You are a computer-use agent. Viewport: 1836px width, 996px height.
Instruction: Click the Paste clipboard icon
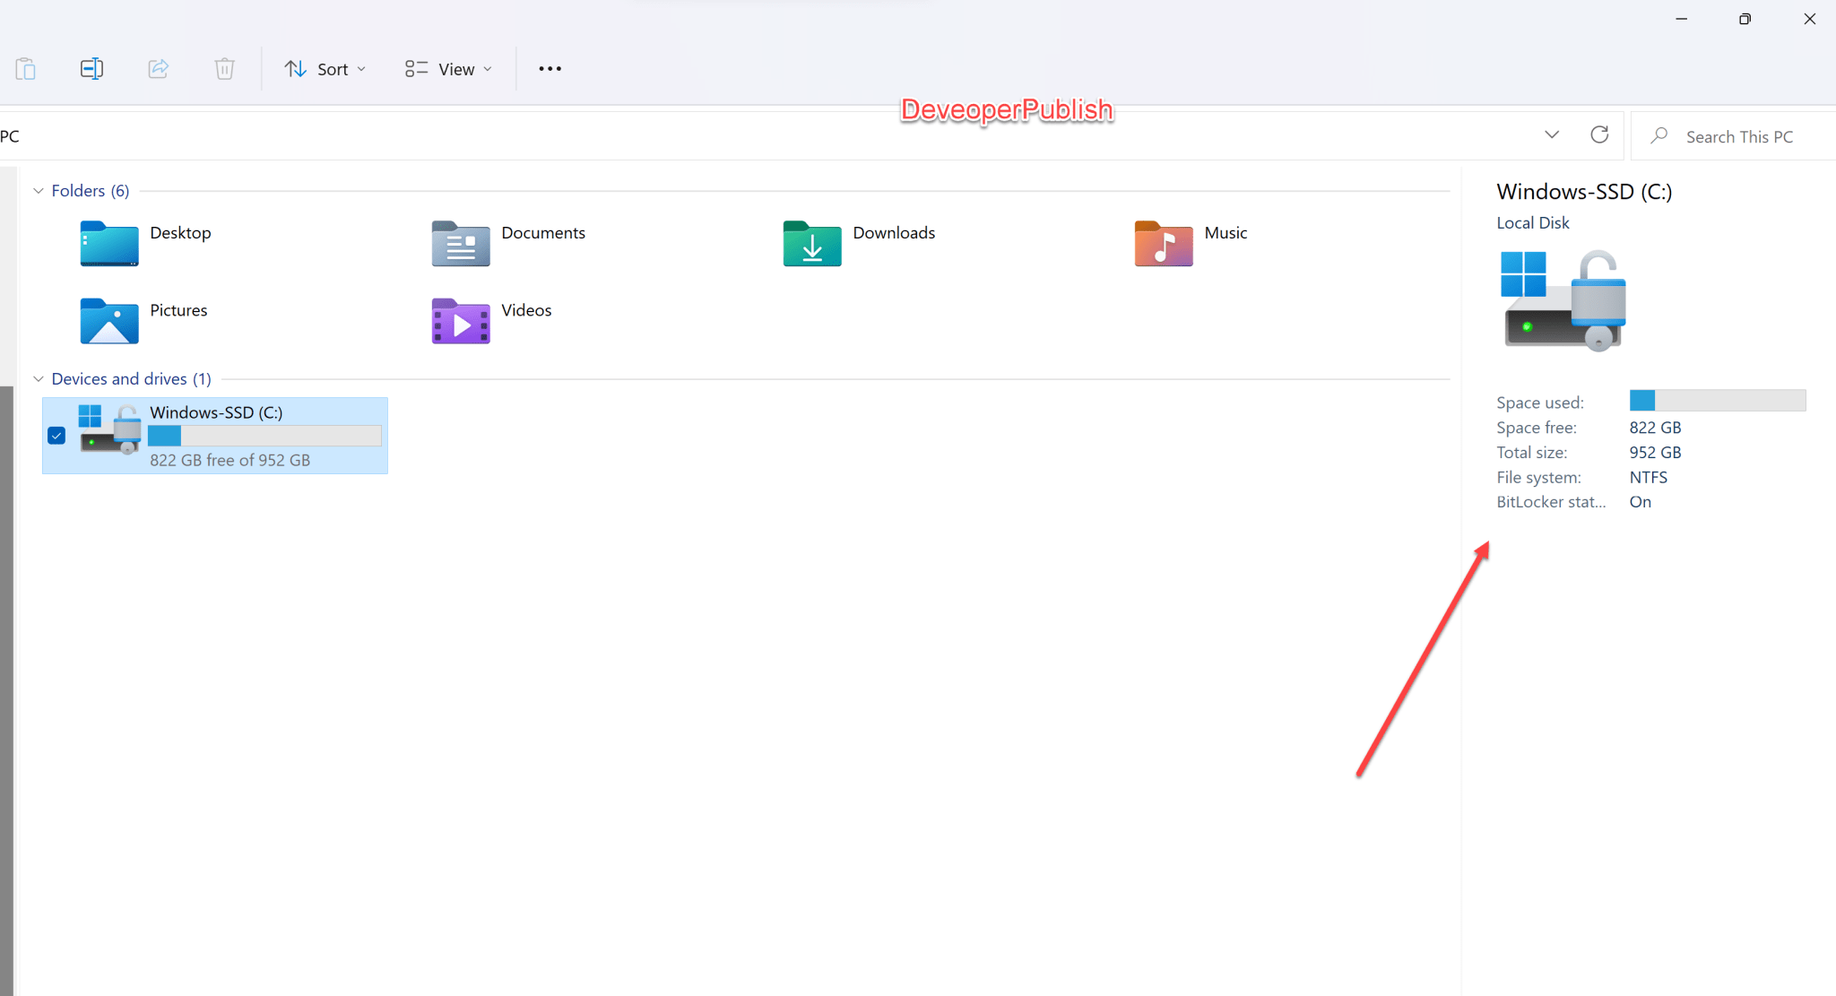pyautogui.click(x=25, y=69)
